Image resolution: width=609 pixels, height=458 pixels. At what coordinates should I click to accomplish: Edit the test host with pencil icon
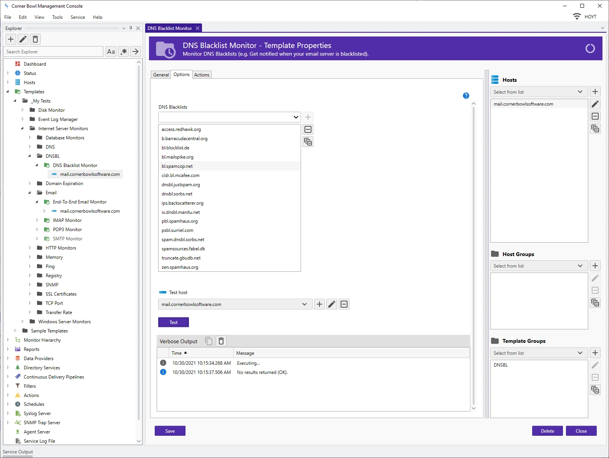click(332, 304)
